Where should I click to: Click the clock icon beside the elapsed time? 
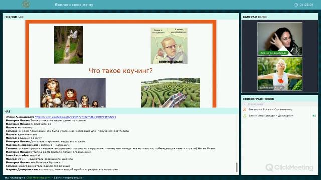point(296,5)
